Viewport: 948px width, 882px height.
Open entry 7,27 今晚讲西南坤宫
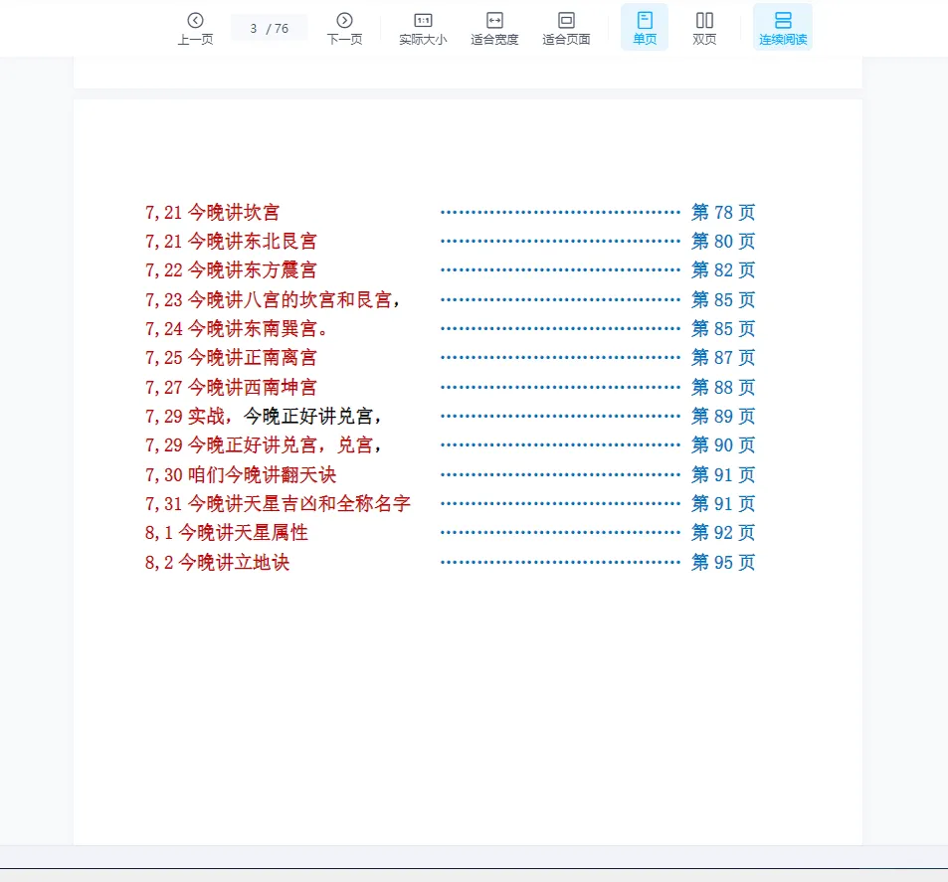pos(231,387)
